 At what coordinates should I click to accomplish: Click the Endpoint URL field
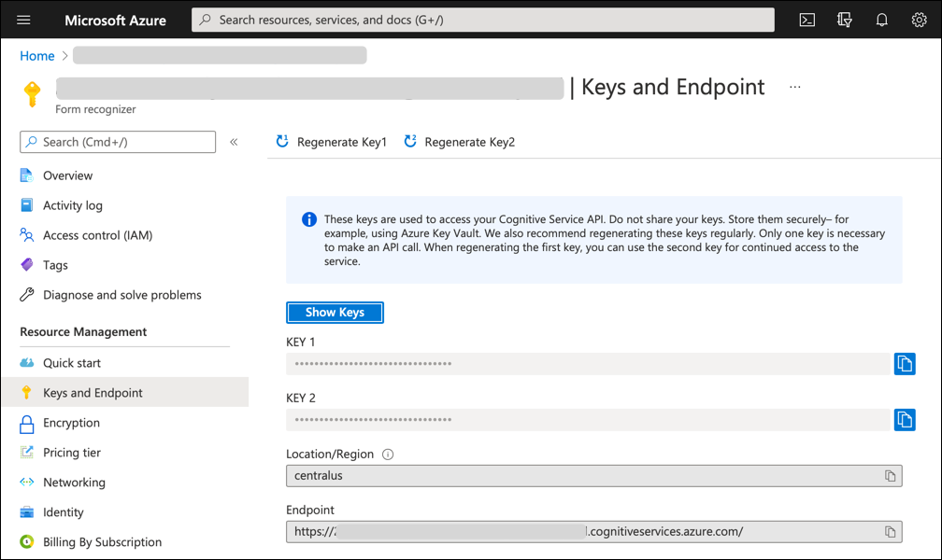[x=594, y=532]
